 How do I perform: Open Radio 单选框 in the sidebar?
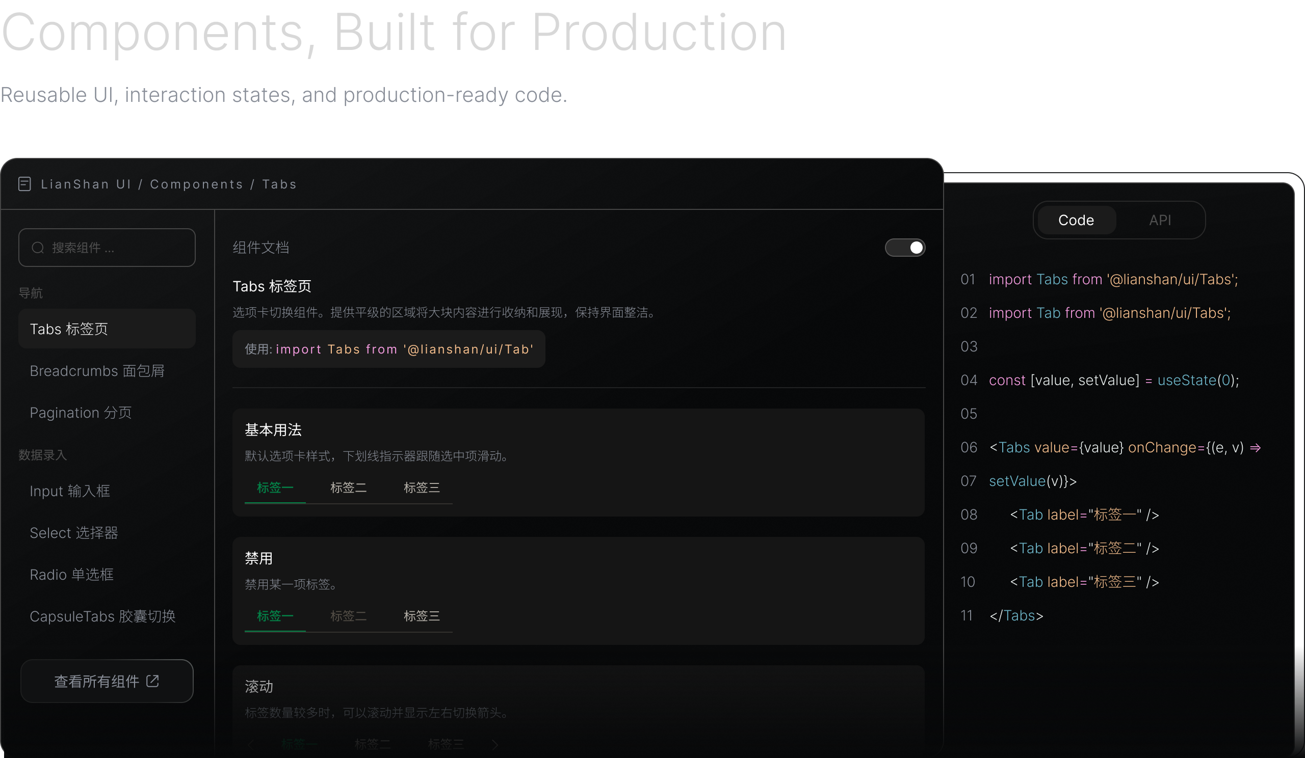coord(107,574)
